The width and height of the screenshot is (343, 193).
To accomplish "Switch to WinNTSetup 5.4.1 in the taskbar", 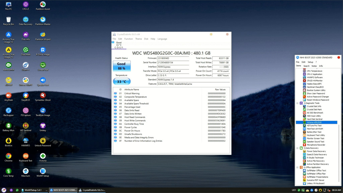I will [32, 190].
